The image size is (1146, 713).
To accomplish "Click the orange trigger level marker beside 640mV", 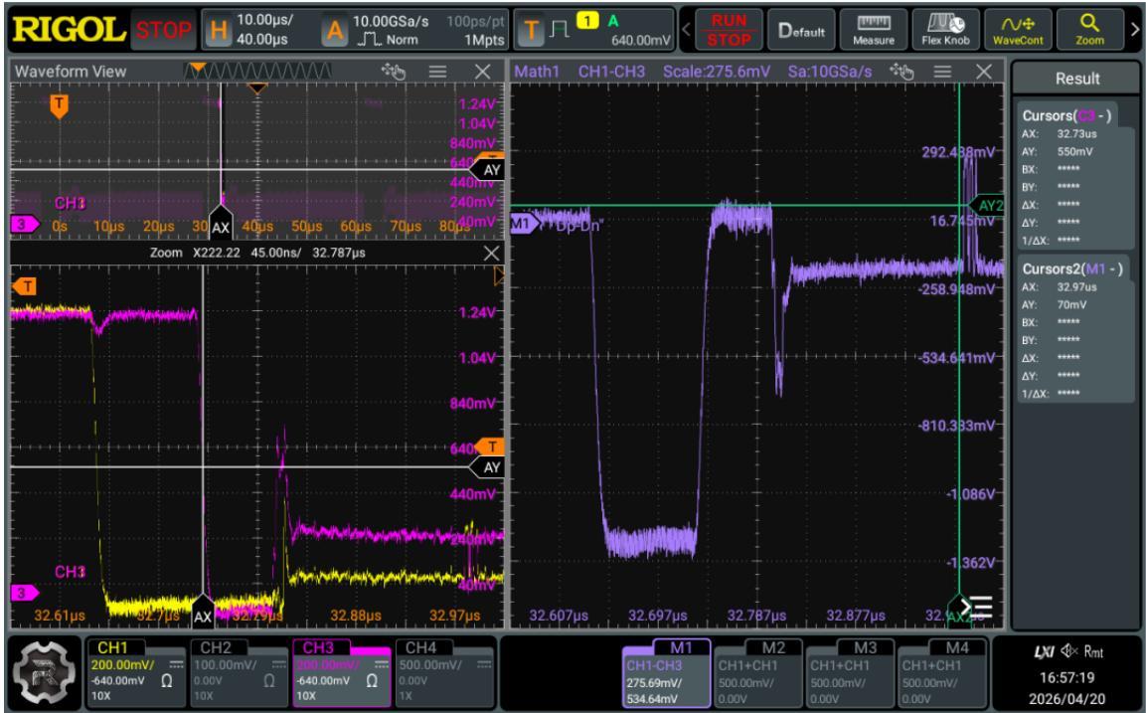I will pos(490,446).
